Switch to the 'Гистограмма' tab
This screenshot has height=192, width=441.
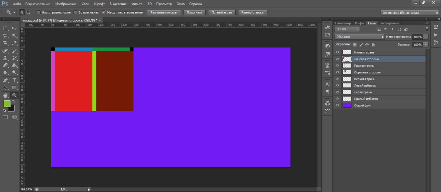[389, 23]
